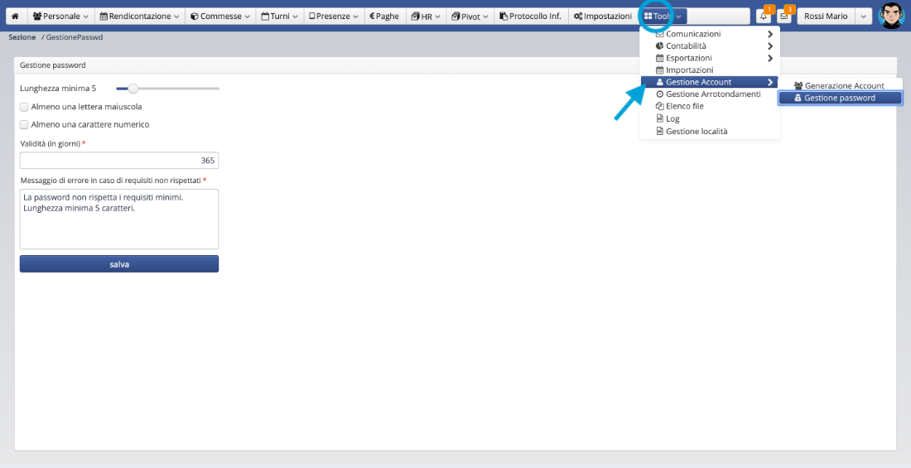Viewport: 911px width, 468px height.
Task: Expand the Rendicontazione dropdown menu
Action: pyautogui.click(x=138, y=16)
